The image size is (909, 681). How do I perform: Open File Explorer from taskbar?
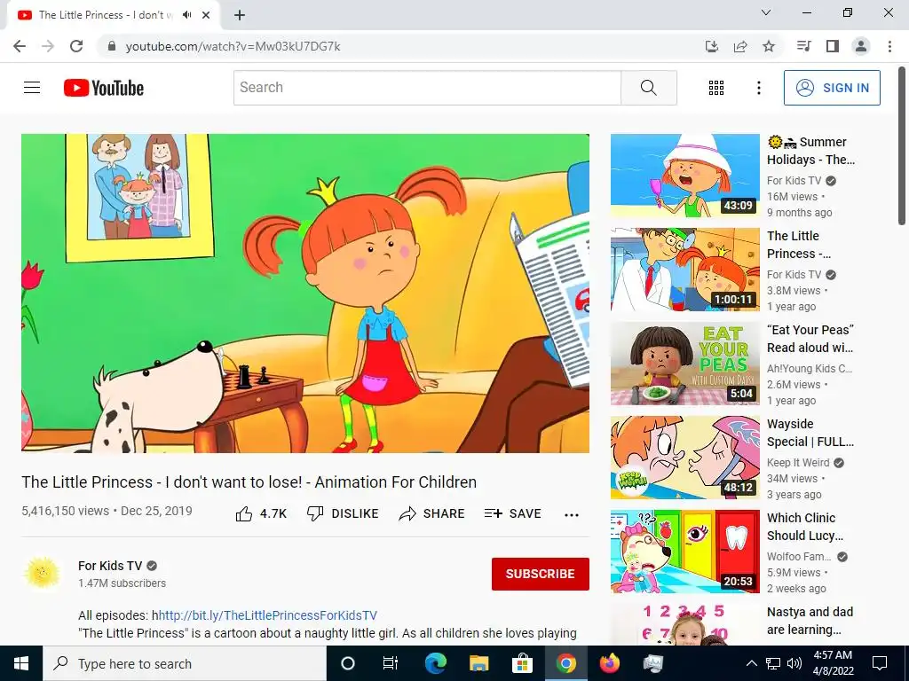tap(478, 663)
